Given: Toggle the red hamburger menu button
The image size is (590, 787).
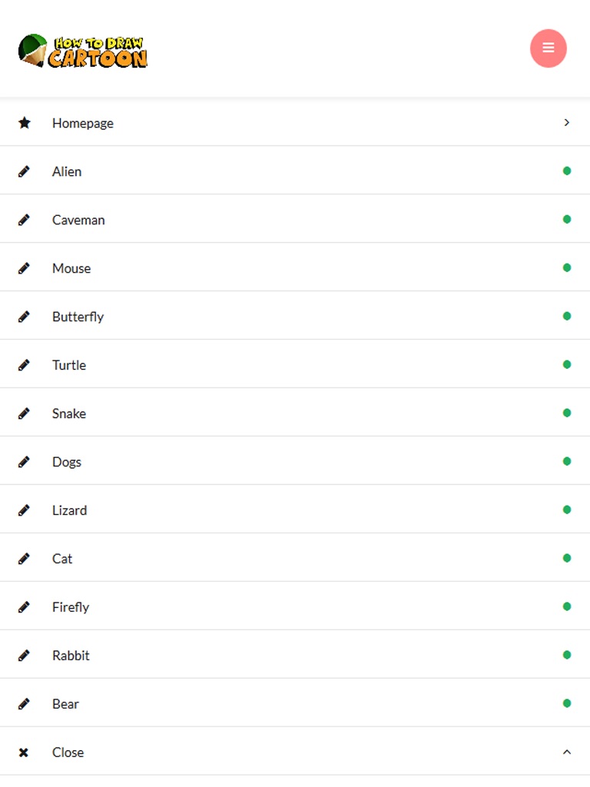Looking at the screenshot, I should point(549,48).
